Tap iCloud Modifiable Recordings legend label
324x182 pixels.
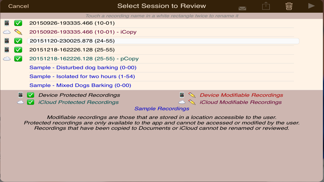(241, 102)
